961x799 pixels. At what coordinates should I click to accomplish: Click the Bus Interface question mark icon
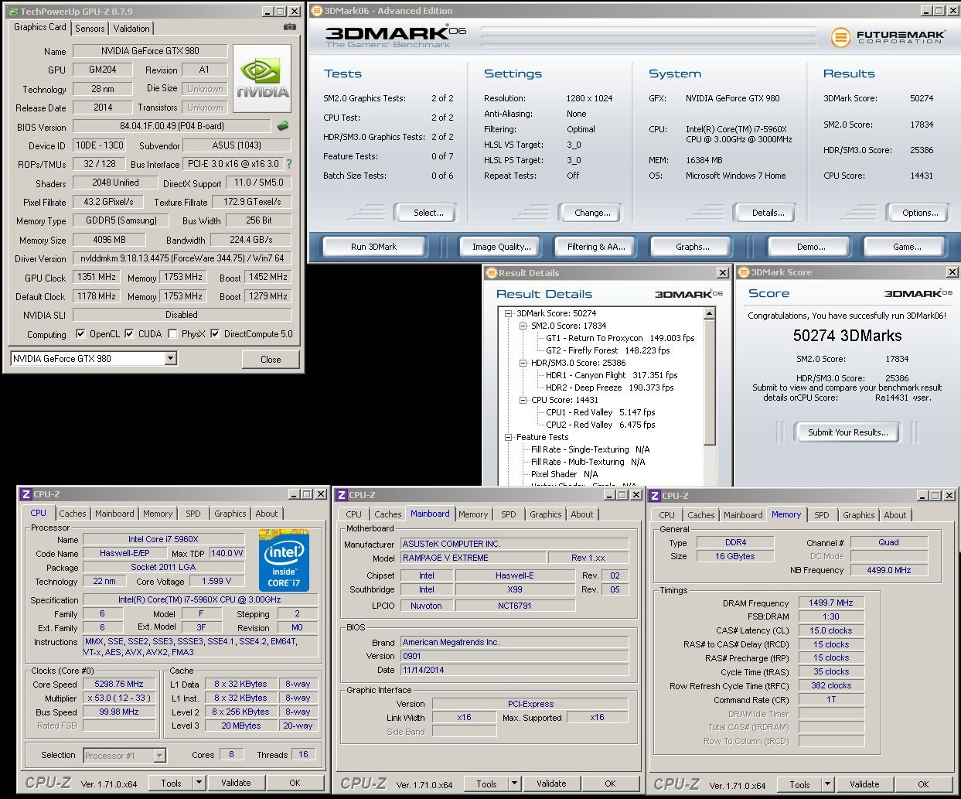coord(289,164)
